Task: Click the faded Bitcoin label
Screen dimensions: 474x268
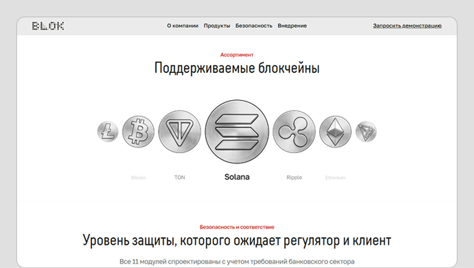Action: 138,178
